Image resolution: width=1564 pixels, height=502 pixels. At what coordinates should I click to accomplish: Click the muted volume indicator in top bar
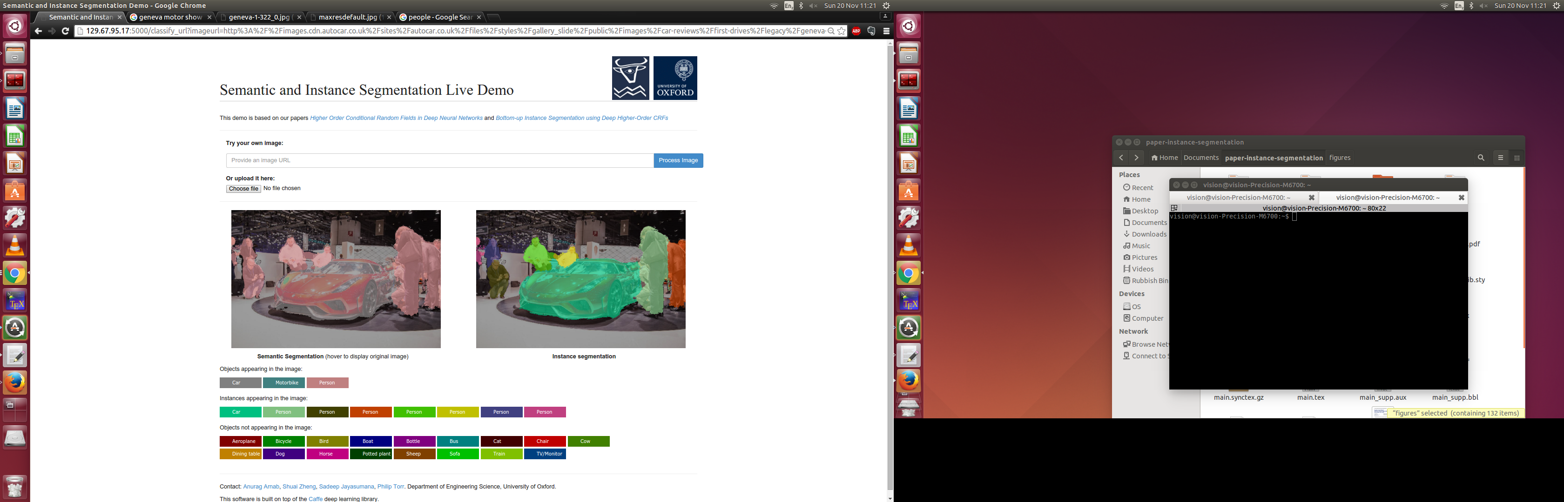pyautogui.click(x=814, y=6)
